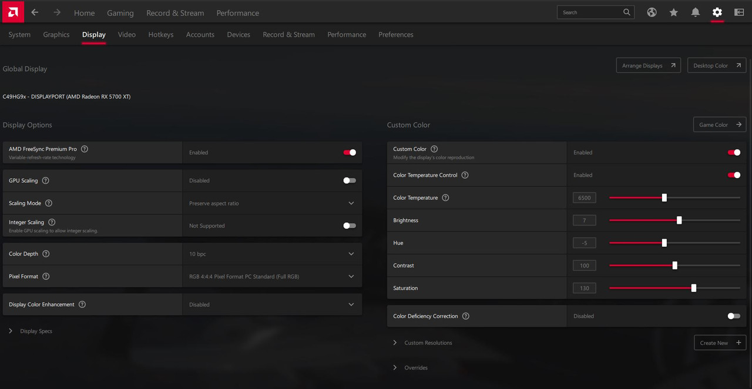Click Create New resolution button
752x389 pixels.
(x=720, y=343)
